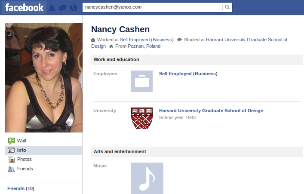Open messages icon in top bar
This screenshot has height=194, width=304.
[63, 8]
